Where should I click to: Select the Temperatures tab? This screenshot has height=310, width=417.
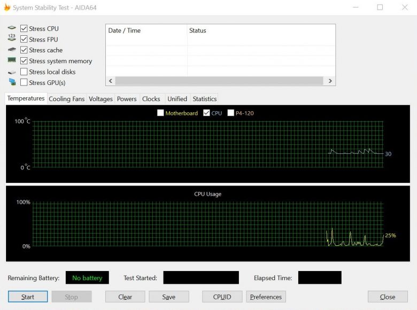(x=26, y=98)
